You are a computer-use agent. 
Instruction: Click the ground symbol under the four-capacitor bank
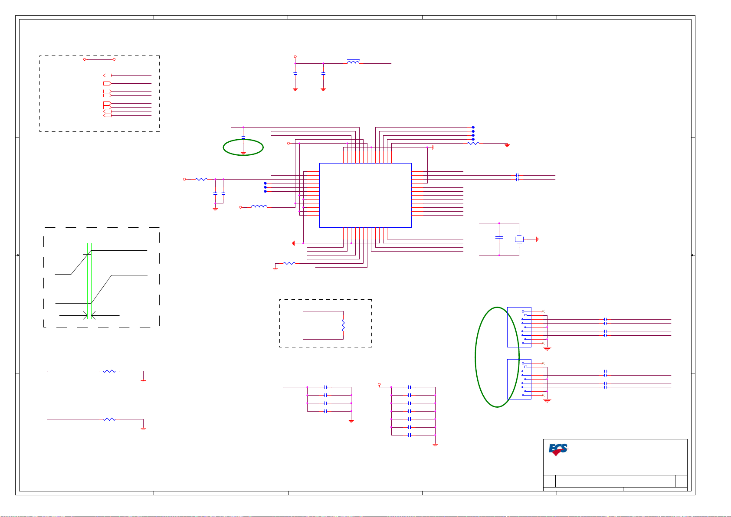click(x=351, y=421)
